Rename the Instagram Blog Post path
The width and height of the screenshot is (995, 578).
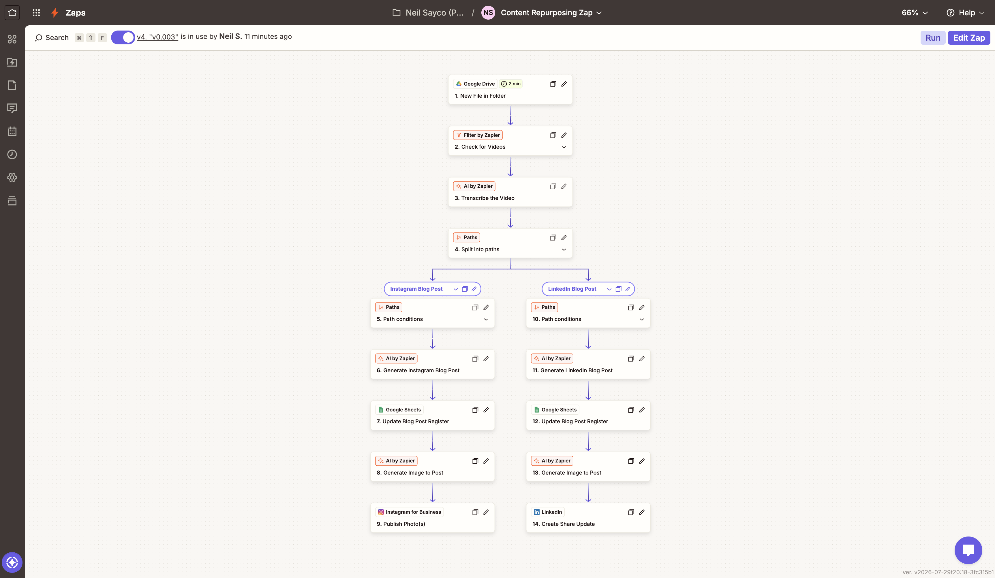tap(474, 289)
